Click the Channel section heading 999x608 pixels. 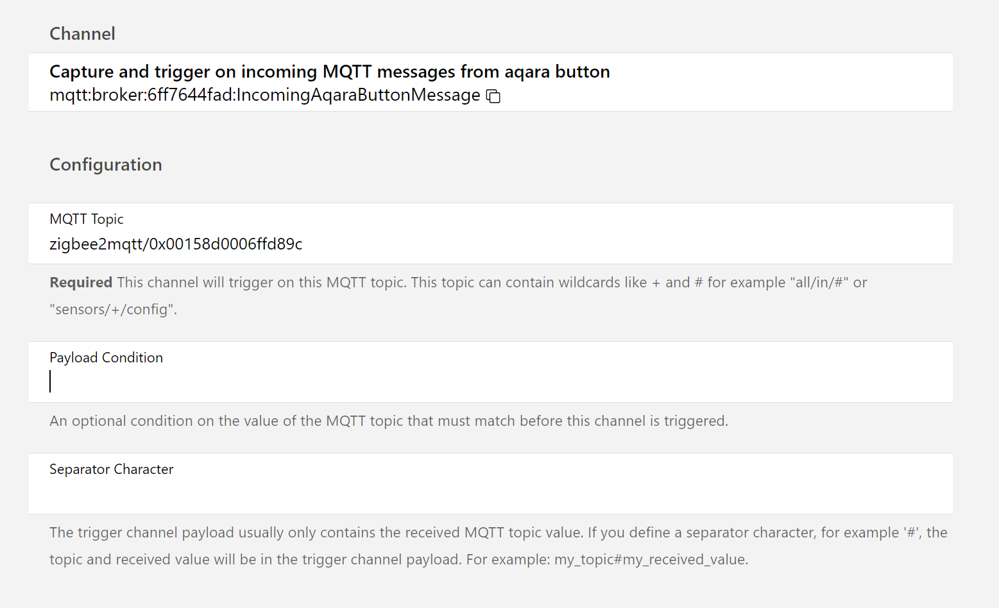[82, 33]
